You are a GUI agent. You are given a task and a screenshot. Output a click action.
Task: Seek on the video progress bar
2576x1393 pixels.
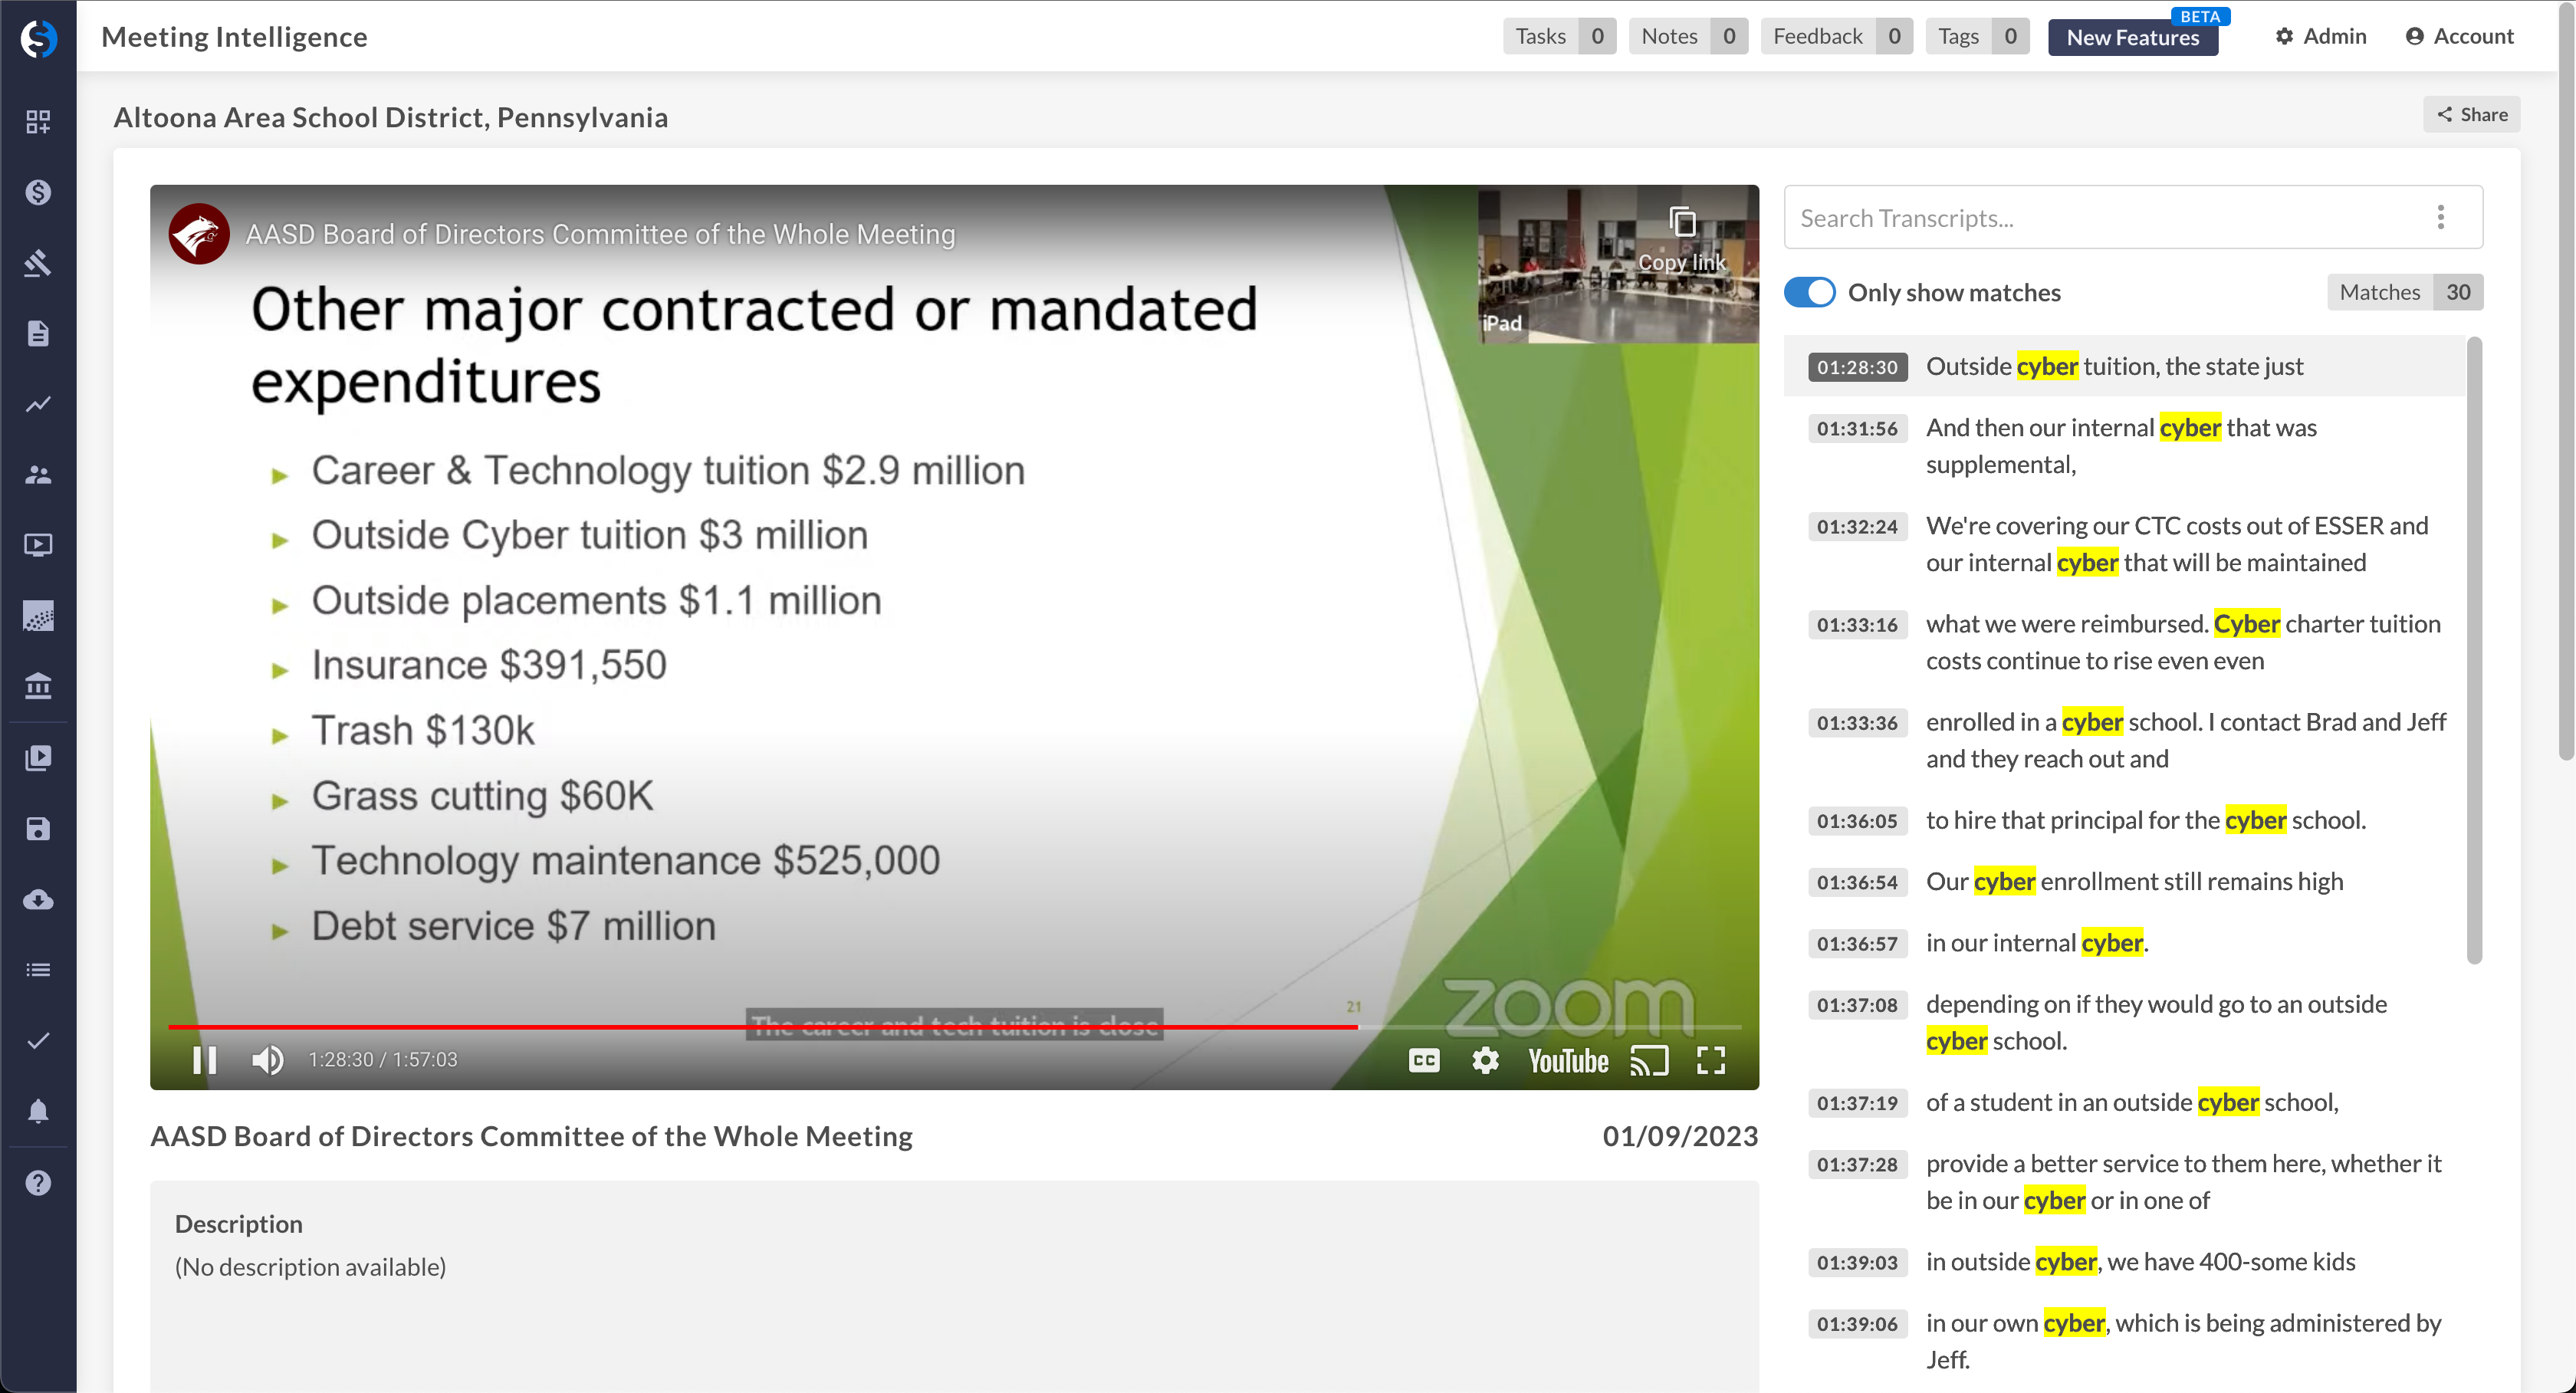(954, 1027)
